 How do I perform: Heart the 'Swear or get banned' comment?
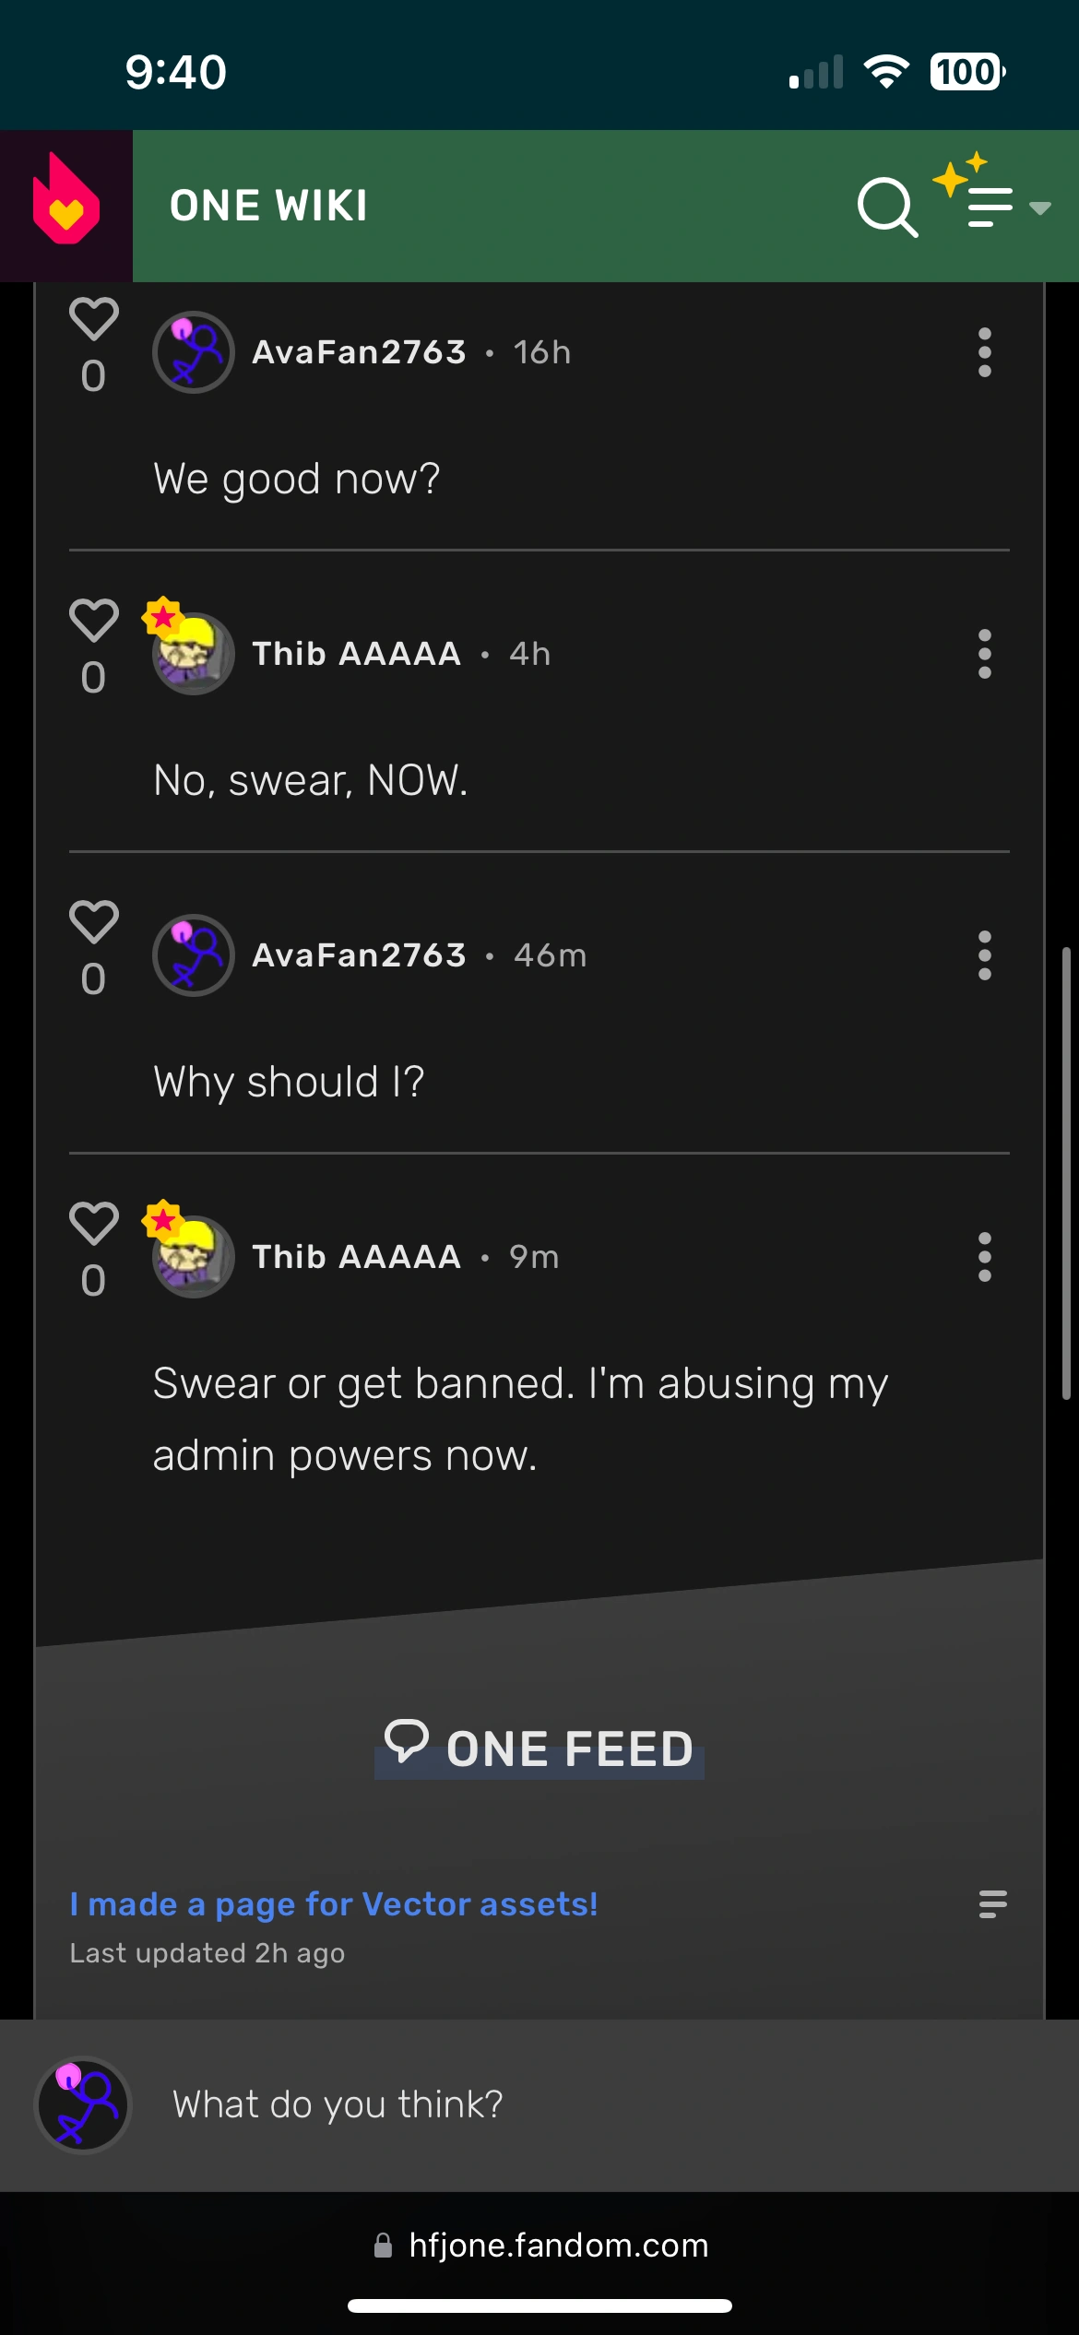[x=94, y=1224]
